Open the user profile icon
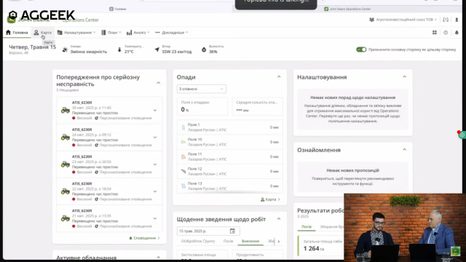The image size is (466, 262). [x=457, y=20]
